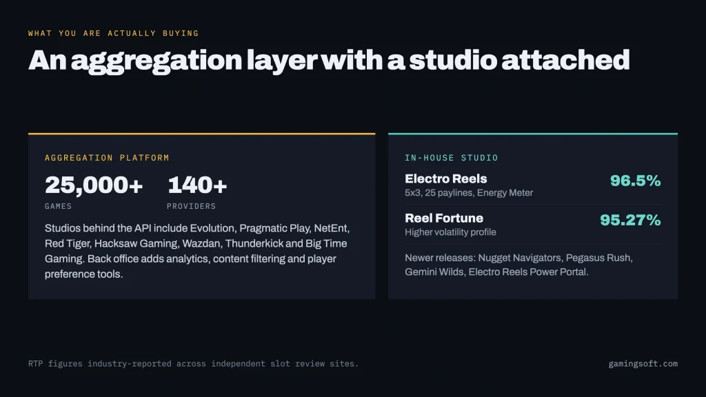Select the '95.27%' RTP value

pyautogui.click(x=630, y=220)
